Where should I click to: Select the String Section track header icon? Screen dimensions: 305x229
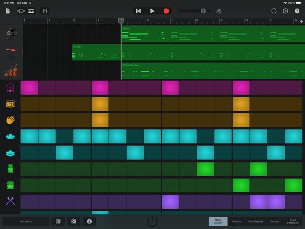coord(11,70)
